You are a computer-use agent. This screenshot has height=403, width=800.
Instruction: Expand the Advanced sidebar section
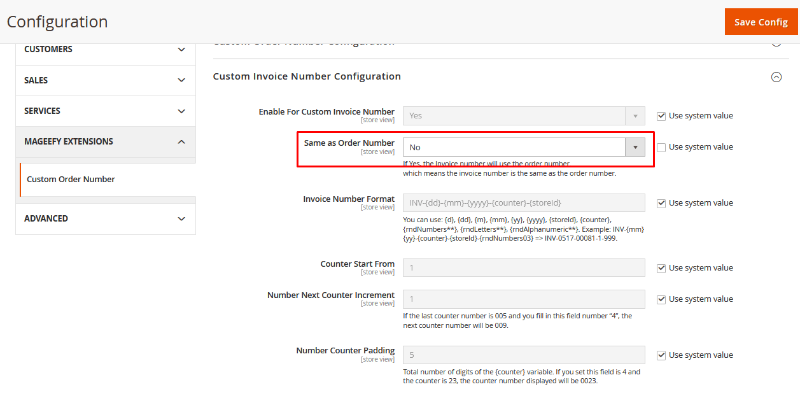point(105,218)
